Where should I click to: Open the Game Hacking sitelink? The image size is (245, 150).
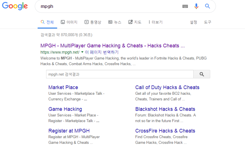(x=65, y=109)
